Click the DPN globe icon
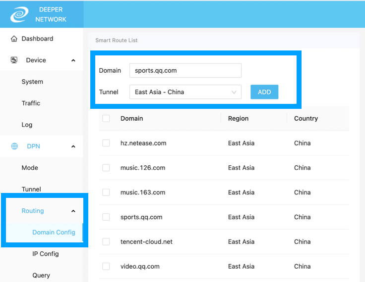Viewport: 365px width, 282px height. 14,146
